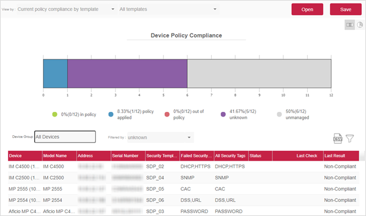Viewport: 366px width, 216px height.
Task: Switch to bar chart view icon
Action: tap(350, 25)
